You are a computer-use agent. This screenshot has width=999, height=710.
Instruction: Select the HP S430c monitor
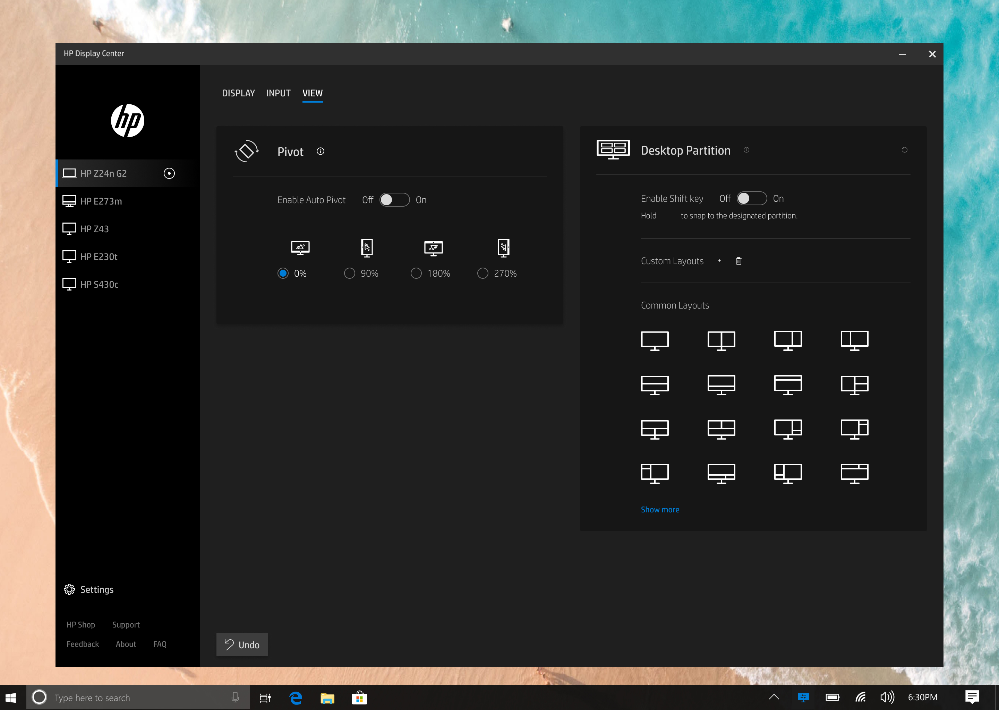click(x=127, y=284)
